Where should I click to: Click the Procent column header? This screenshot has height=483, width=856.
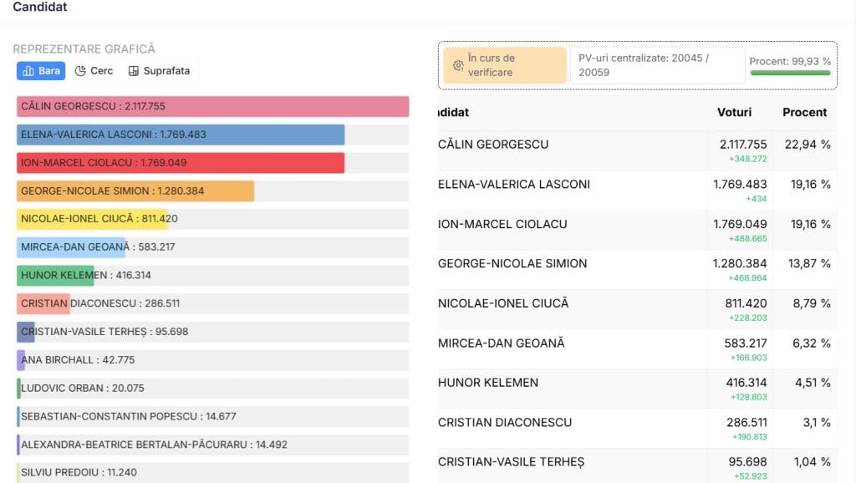pos(804,112)
